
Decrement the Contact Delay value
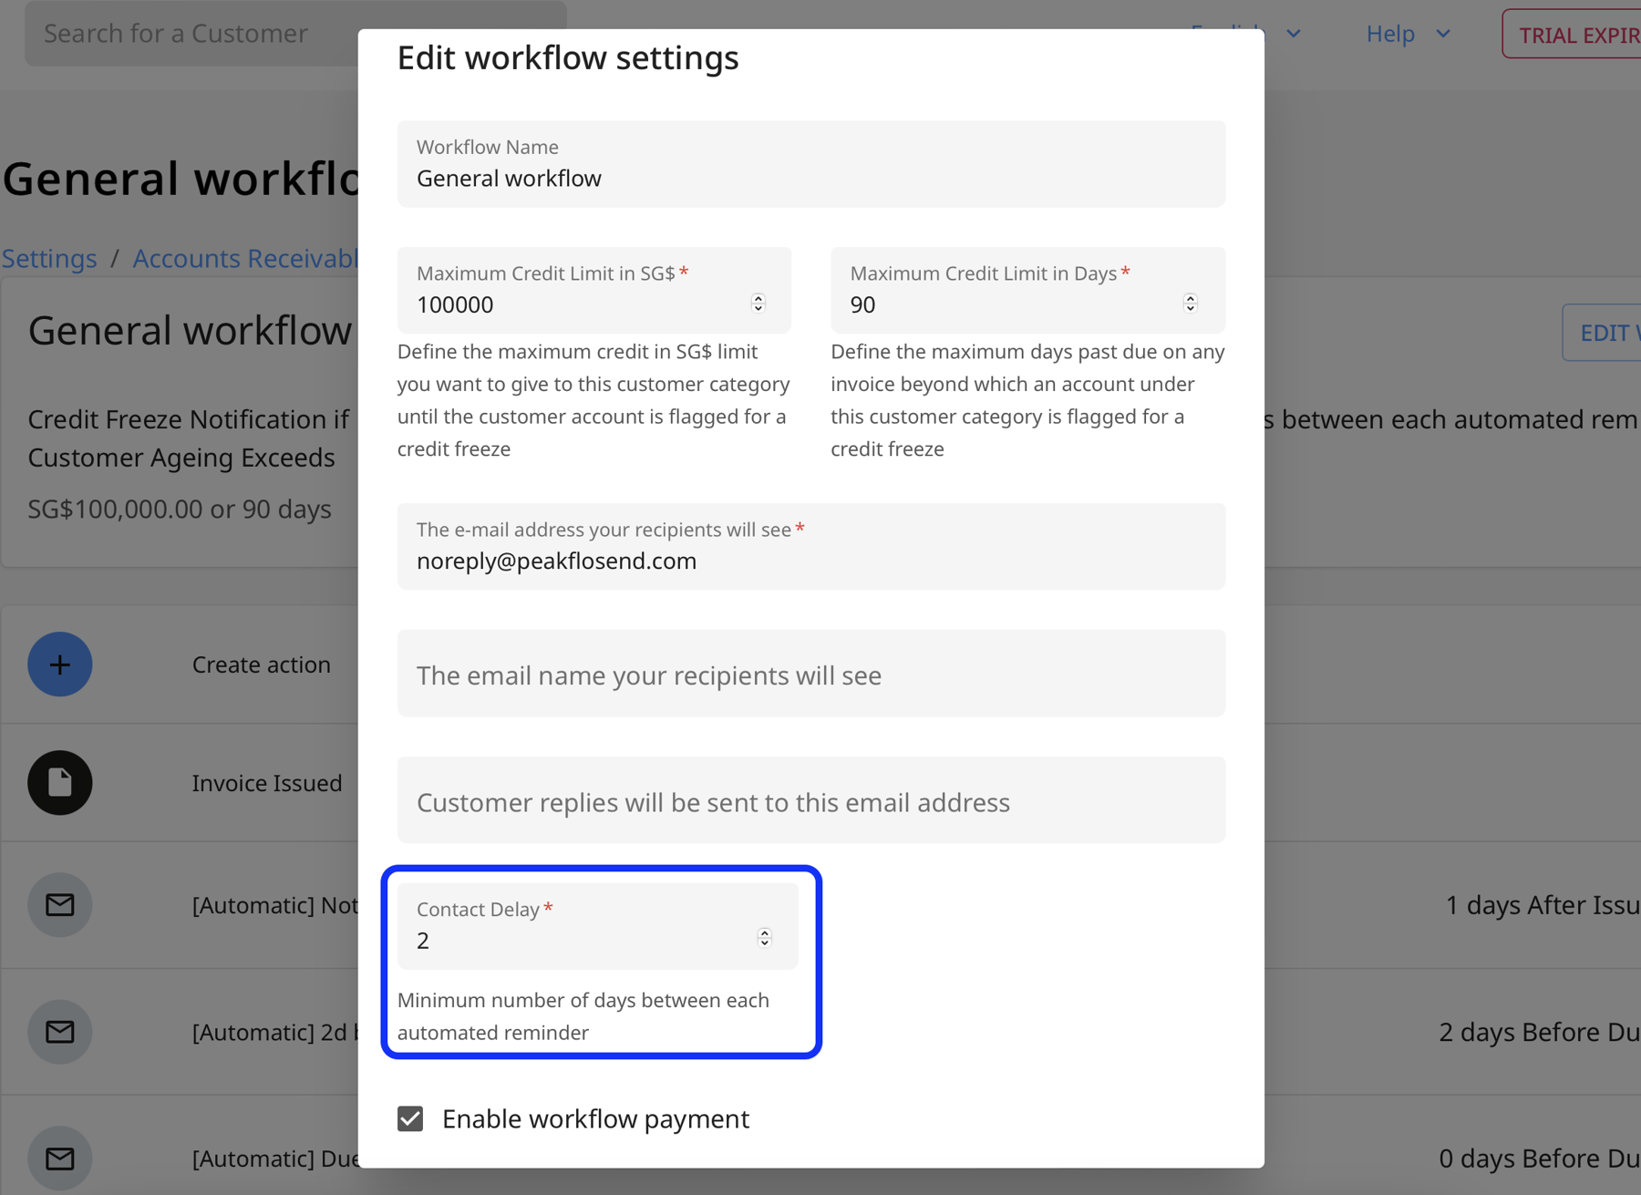click(764, 943)
